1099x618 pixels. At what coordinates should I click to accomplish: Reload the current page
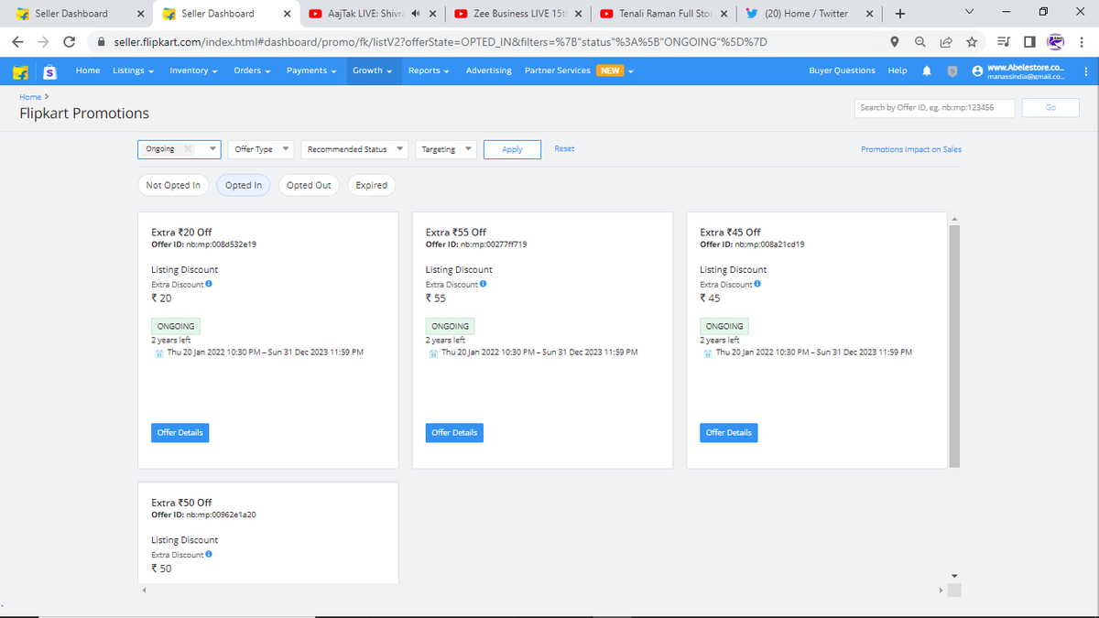pyautogui.click(x=70, y=42)
